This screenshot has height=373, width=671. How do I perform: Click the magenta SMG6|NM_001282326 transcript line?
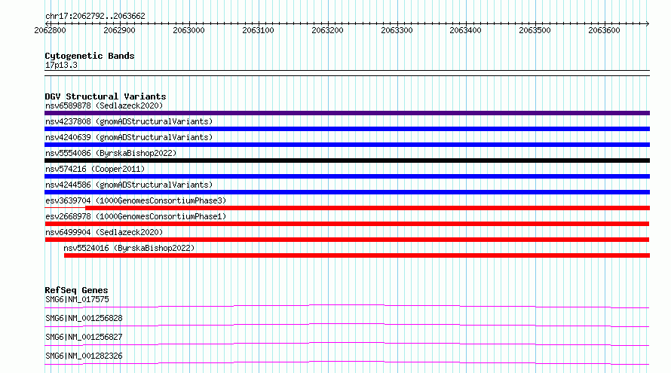pyautogui.click(x=347, y=362)
